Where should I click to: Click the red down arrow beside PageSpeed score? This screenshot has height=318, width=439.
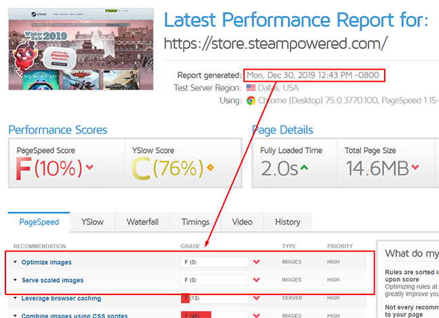pos(89,167)
